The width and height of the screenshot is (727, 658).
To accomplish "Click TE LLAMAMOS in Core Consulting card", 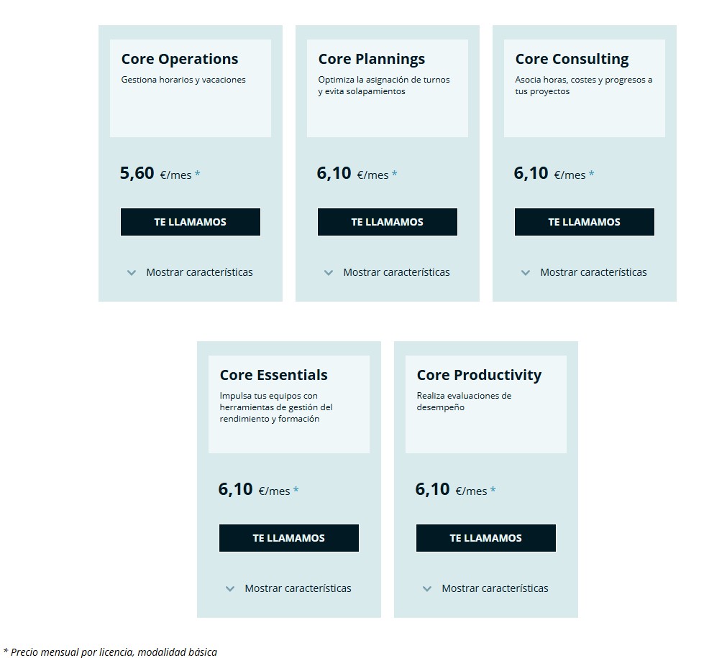I will pyautogui.click(x=585, y=222).
